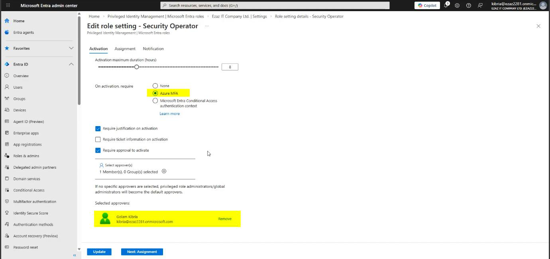Toggle Require justification on activation
550x259 pixels.
(x=98, y=129)
